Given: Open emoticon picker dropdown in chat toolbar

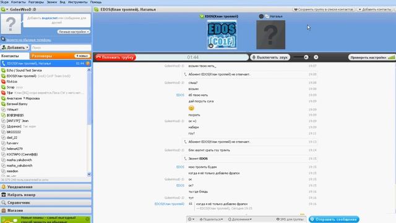Looking at the screenshot, I should 191,219.
